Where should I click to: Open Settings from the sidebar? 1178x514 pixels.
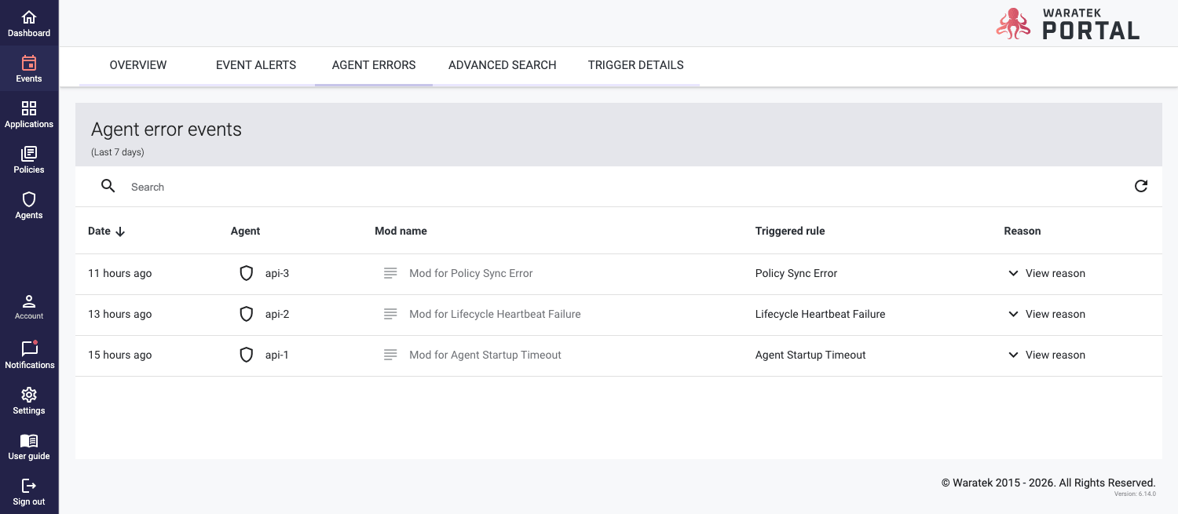coord(29,401)
